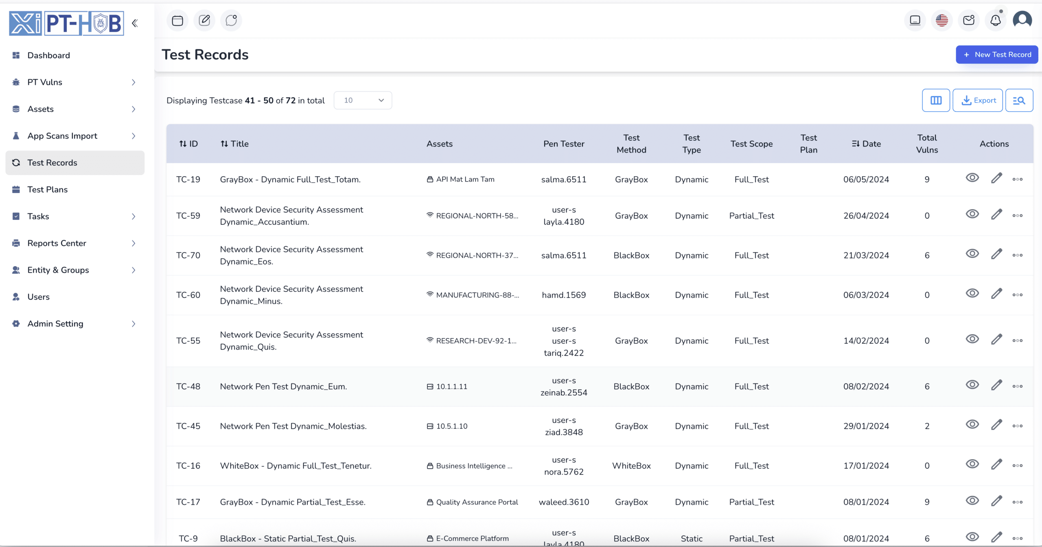Click date 21/03/2024 in TC-70 row
1042x547 pixels.
pos(866,255)
